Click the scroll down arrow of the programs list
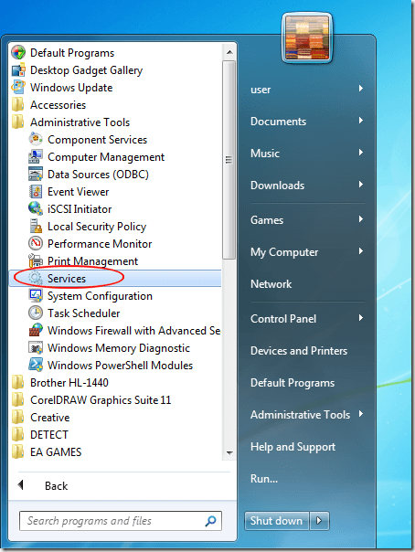415x552 pixels. coord(229,452)
